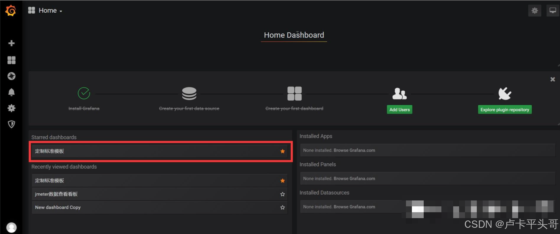This screenshot has height=234, width=560.
Task: Unstar 定制标准模板 in Starred dashboards
Action: click(283, 151)
